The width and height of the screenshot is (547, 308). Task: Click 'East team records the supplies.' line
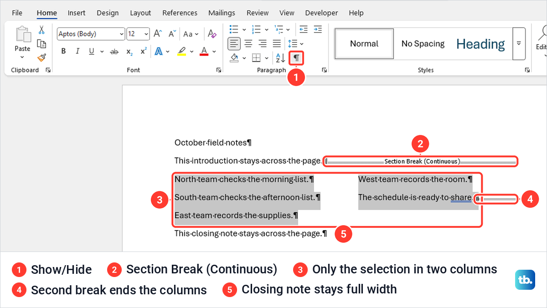[x=236, y=215]
